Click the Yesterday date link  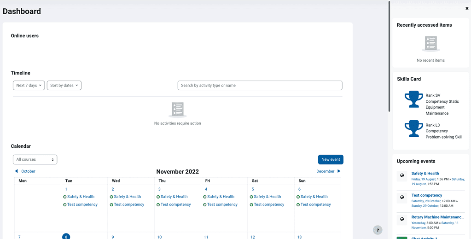419,223
